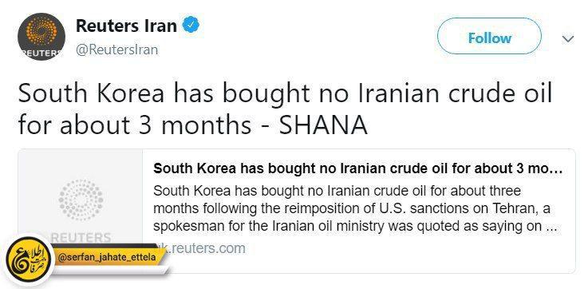Click the gray dotted Reuters logo in card
Screen dimensions: 588x289
(x=81, y=200)
